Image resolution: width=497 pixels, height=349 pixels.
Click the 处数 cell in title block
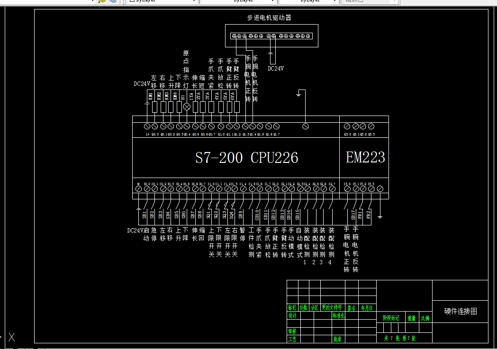(304, 308)
